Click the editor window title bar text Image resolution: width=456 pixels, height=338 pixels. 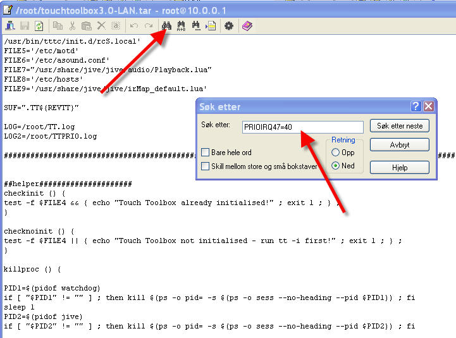coord(121,11)
